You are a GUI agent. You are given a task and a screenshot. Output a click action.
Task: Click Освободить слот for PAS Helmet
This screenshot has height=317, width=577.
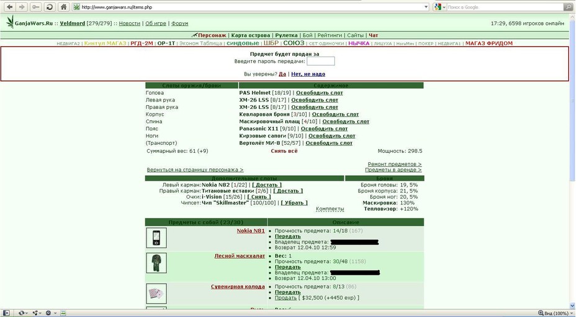click(x=320, y=93)
